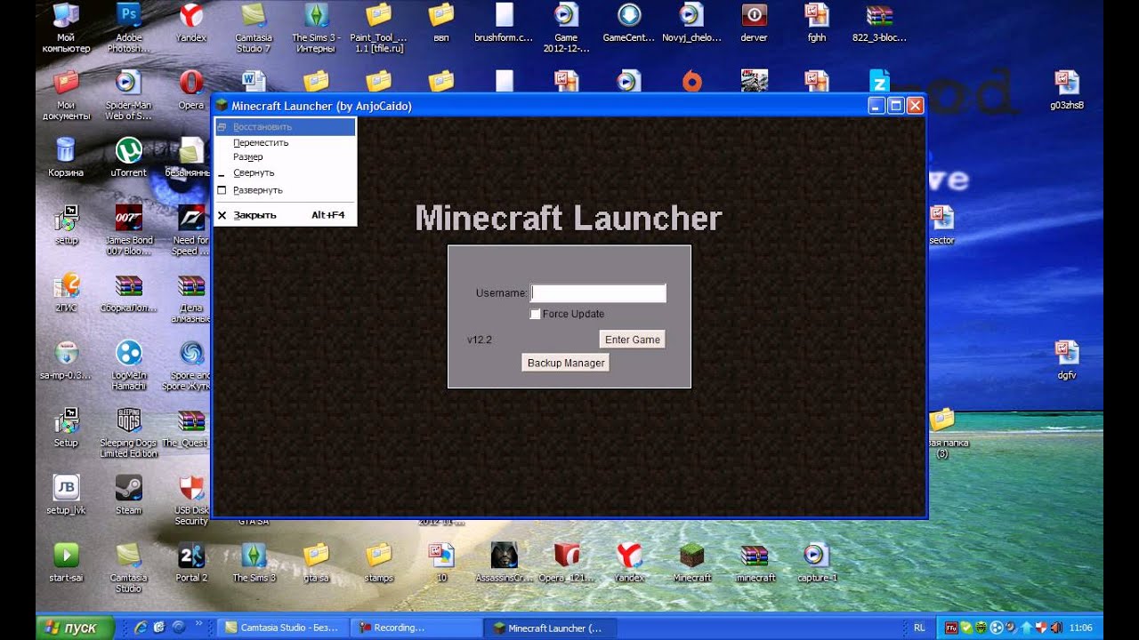Launch uTorrent desktop icon
This screenshot has height=640, width=1139.
point(129,157)
